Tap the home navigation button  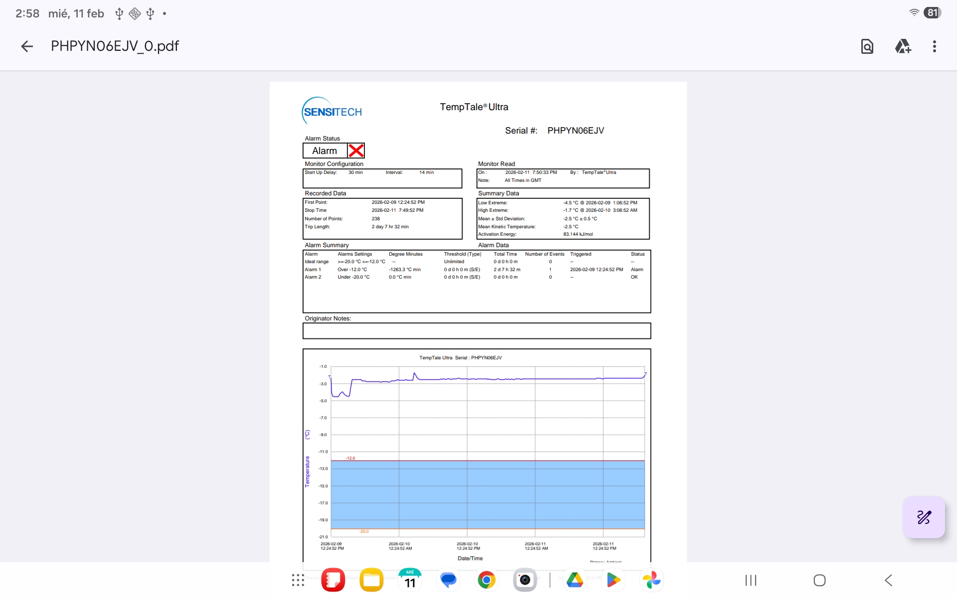tap(819, 580)
